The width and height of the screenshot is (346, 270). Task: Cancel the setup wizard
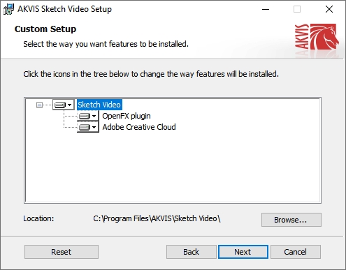(296, 252)
